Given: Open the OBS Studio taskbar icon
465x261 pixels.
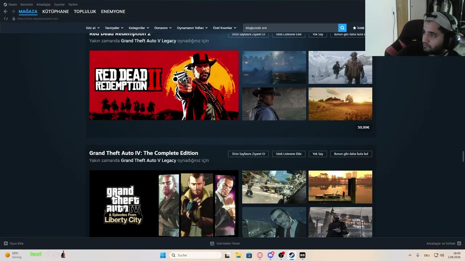Looking at the screenshot, I should pyautogui.click(x=281, y=255).
